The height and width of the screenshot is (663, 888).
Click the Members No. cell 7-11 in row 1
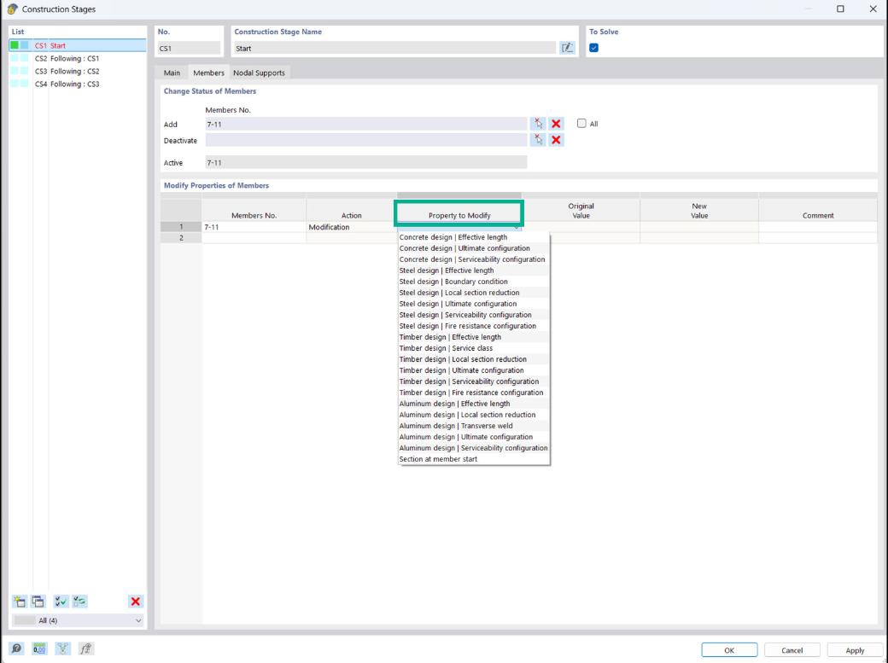pyautogui.click(x=254, y=227)
